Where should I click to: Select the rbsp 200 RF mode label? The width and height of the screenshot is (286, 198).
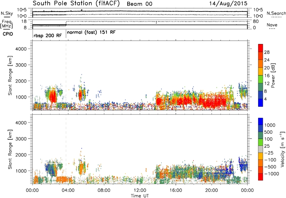coord(48,35)
